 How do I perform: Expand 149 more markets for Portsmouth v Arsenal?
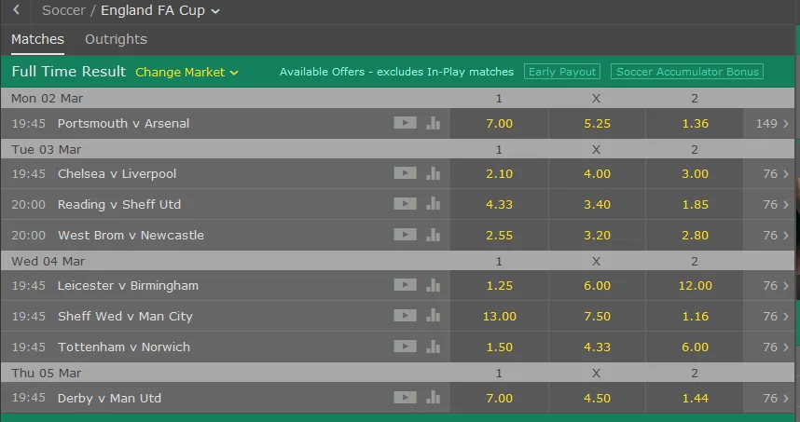click(x=771, y=123)
